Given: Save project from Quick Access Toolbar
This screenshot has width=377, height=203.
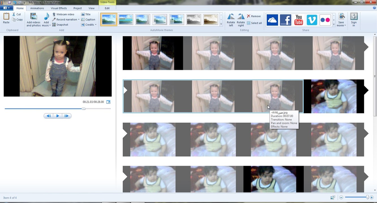Looking at the screenshot, I should 9,2.
